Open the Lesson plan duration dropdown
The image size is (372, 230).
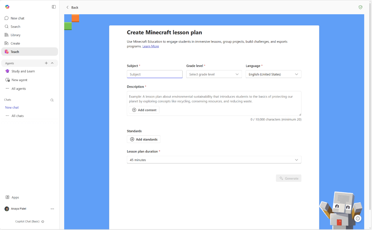(x=214, y=160)
